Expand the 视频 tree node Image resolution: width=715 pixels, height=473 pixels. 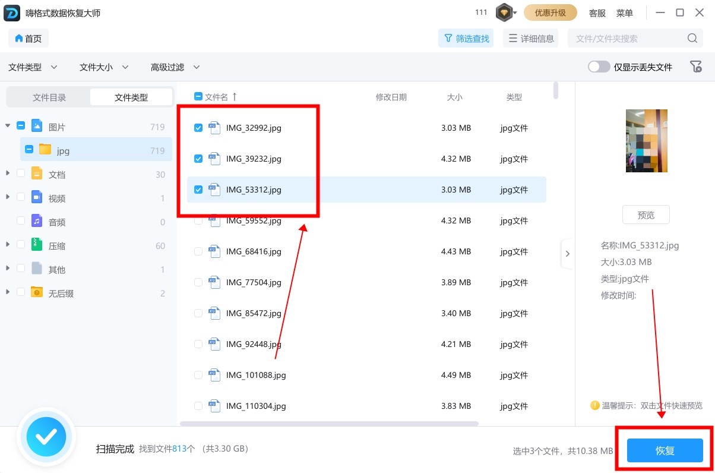pos(8,197)
